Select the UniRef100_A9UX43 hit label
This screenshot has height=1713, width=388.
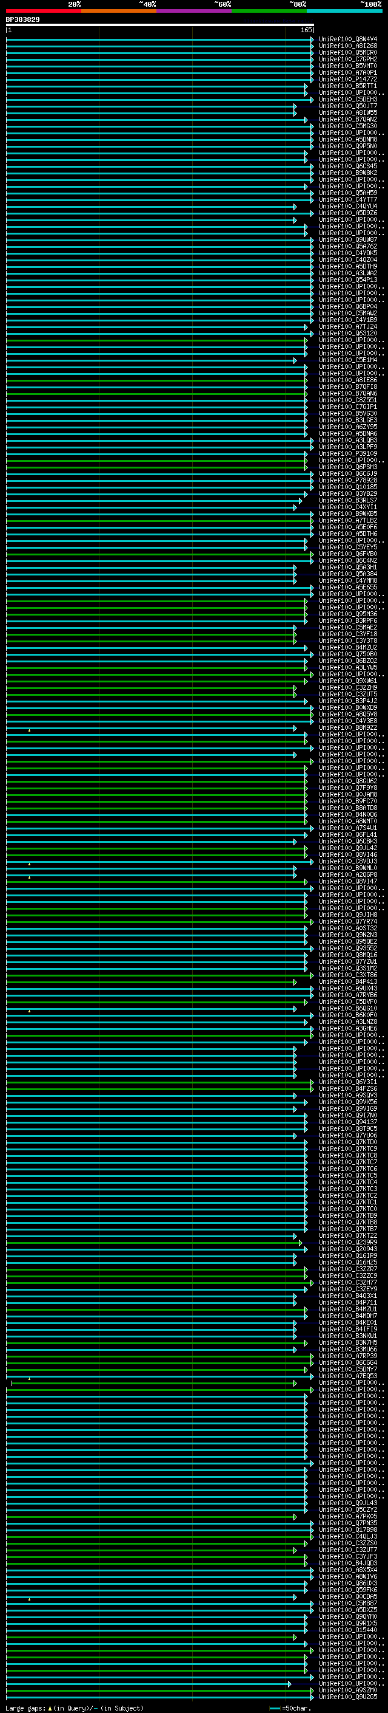[347, 988]
